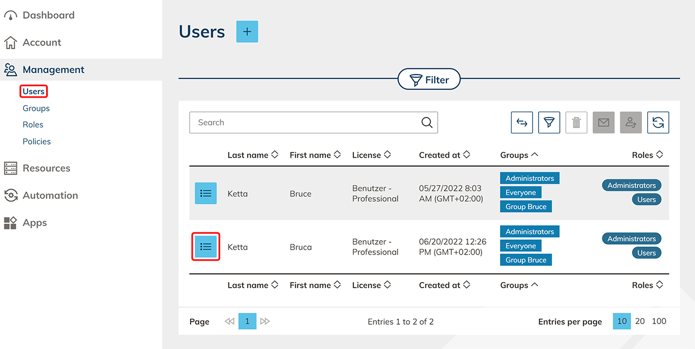Click the refresh icon in table toolbar
Image resolution: width=695 pixels, height=349 pixels.
pos(658,122)
